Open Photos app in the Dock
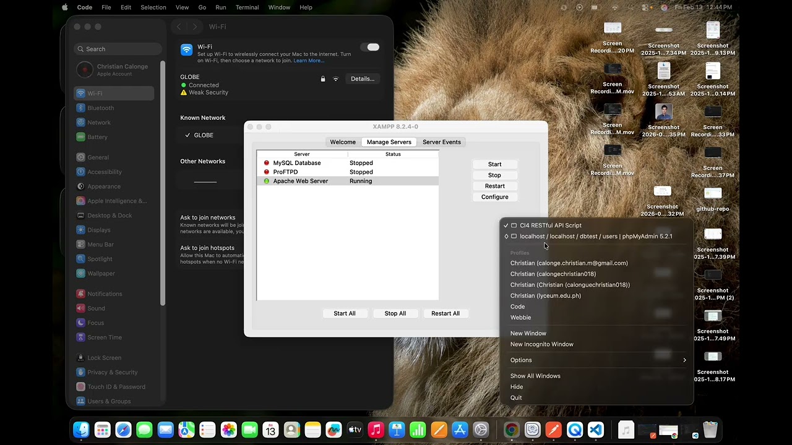Viewport: 792px width, 445px height. [229, 430]
